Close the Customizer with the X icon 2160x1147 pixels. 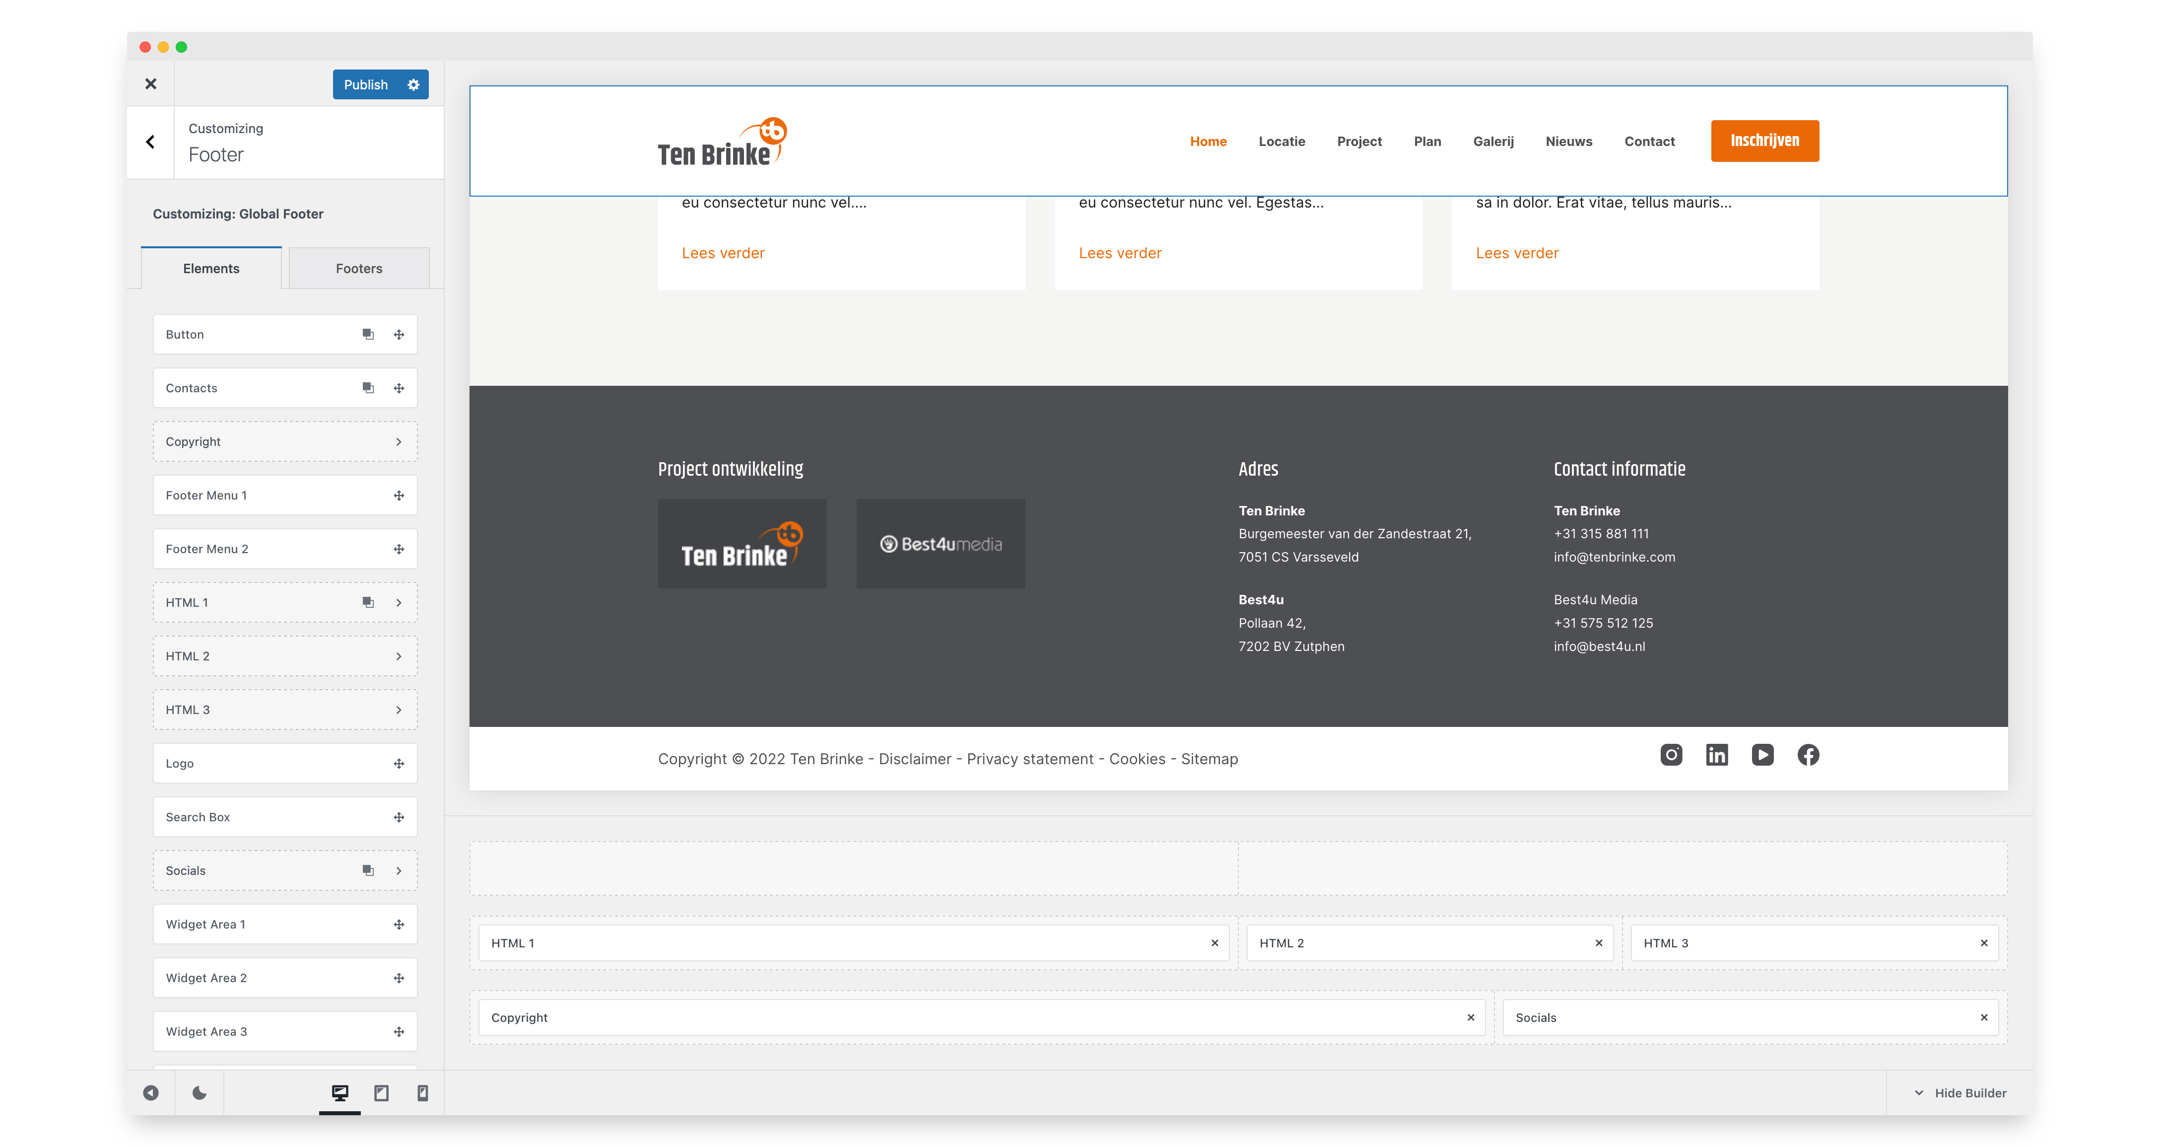pos(151,84)
